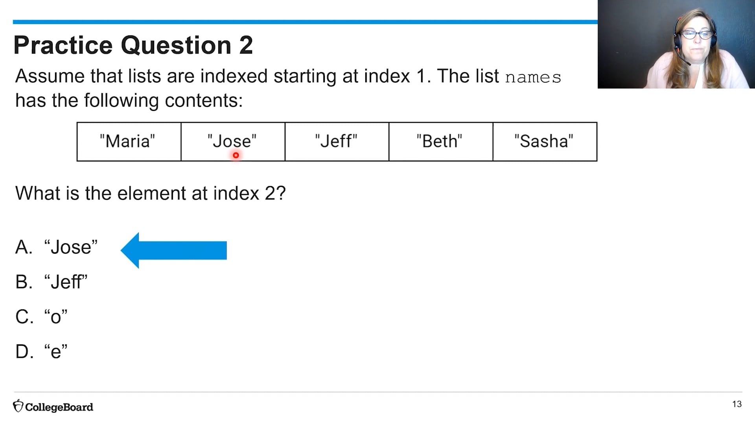
Task: Select answer D "e"
Action: 41,351
